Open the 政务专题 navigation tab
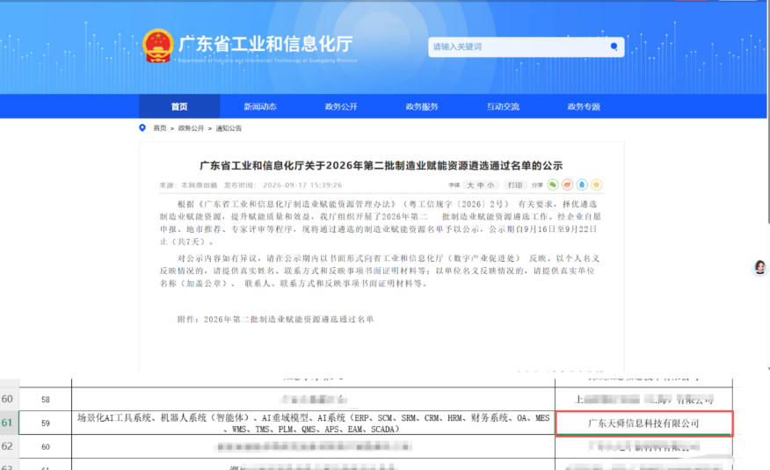 [584, 106]
